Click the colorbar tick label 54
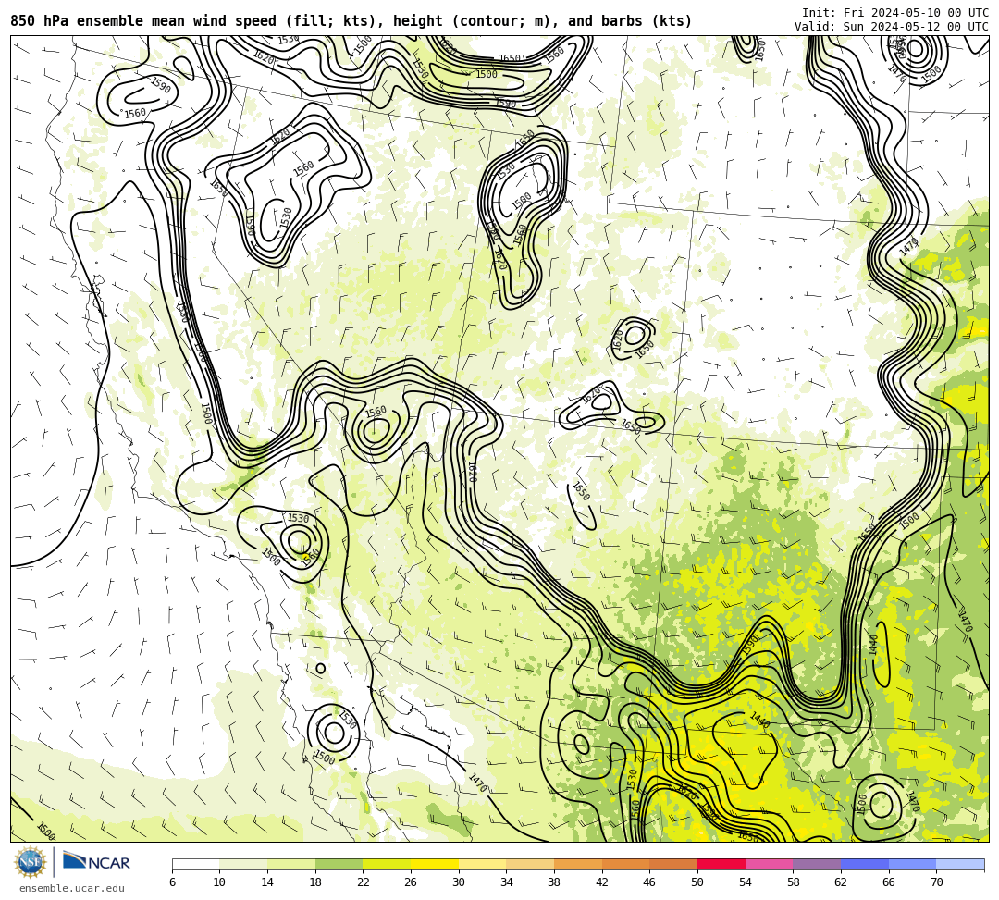Image resolution: width=999 pixels, height=900 pixels. point(746,882)
